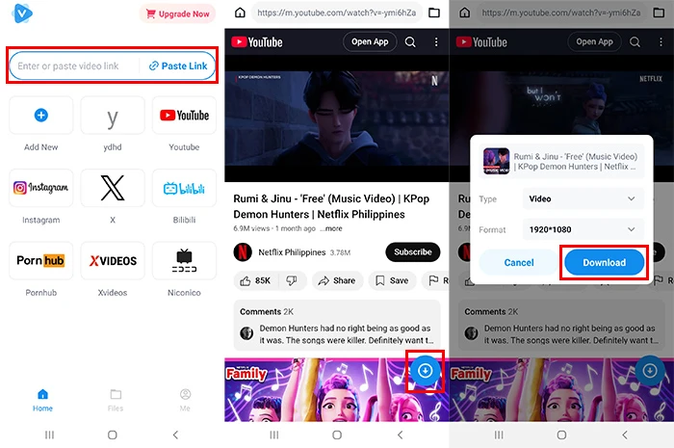This screenshot has height=448, width=674.
Task: Tap the Subscribe button
Action: (x=413, y=252)
